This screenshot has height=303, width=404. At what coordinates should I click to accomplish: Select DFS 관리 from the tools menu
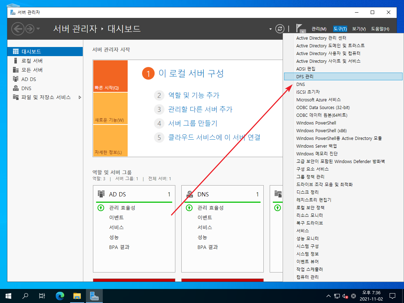pyautogui.click(x=343, y=76)
